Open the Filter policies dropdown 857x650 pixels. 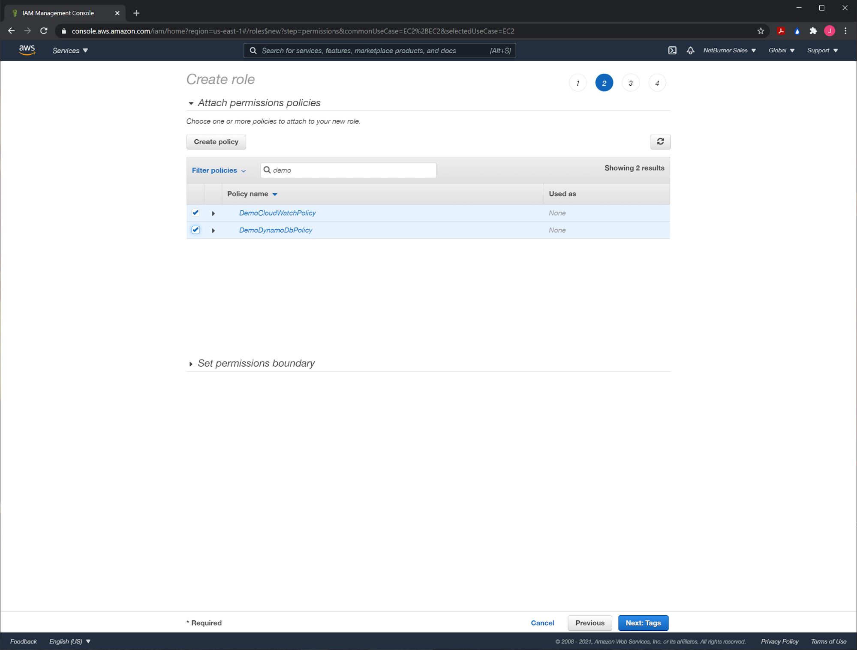(x=218, y=171)
